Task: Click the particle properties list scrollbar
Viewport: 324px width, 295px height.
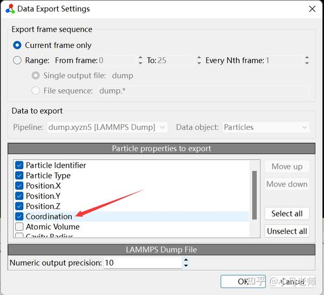Action: tap(254, 195)
